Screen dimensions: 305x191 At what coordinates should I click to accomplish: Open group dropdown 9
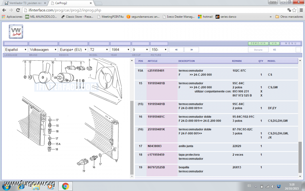click(x=140, y=50)
